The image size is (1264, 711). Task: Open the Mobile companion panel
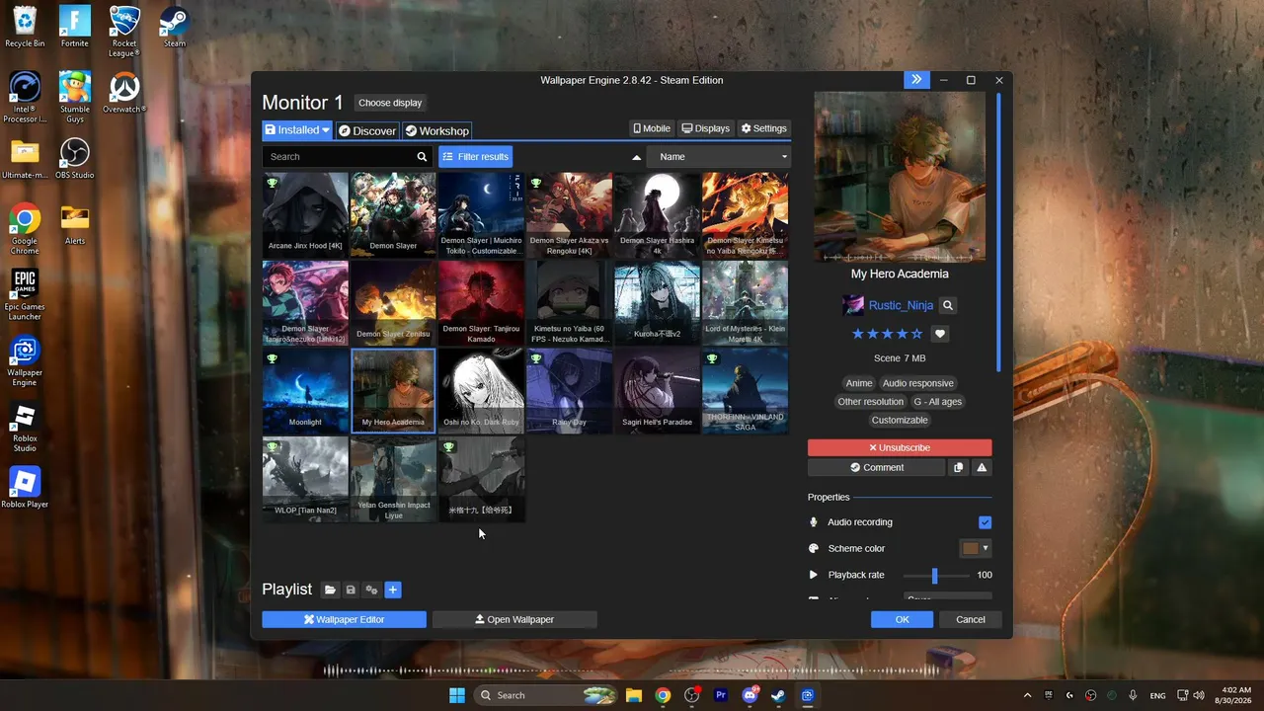pos(652,128)
